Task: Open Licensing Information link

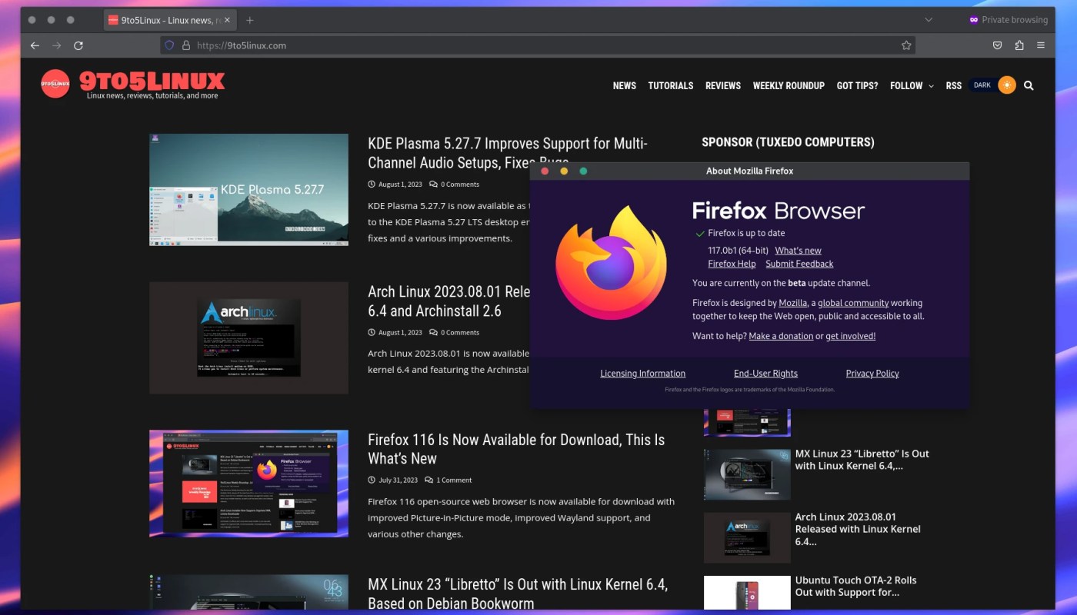Action: (642, 374)
